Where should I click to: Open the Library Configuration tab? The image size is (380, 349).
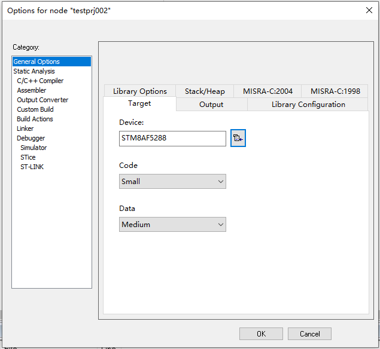(308, 105)
